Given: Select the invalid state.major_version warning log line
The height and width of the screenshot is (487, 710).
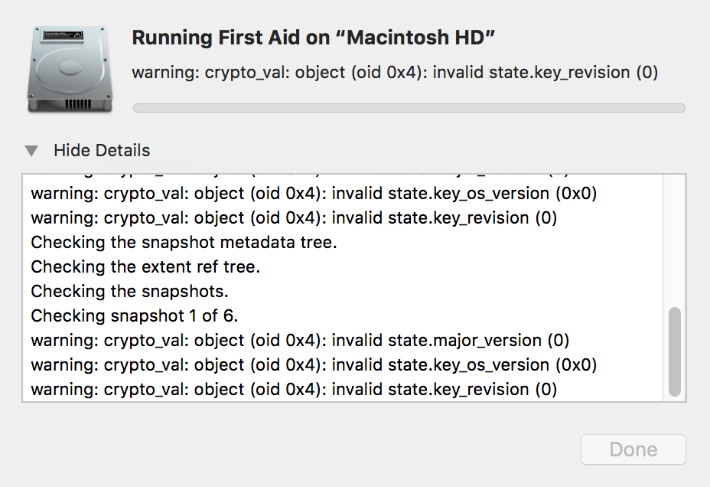Looking at the screenshot, I should [300, 341].
